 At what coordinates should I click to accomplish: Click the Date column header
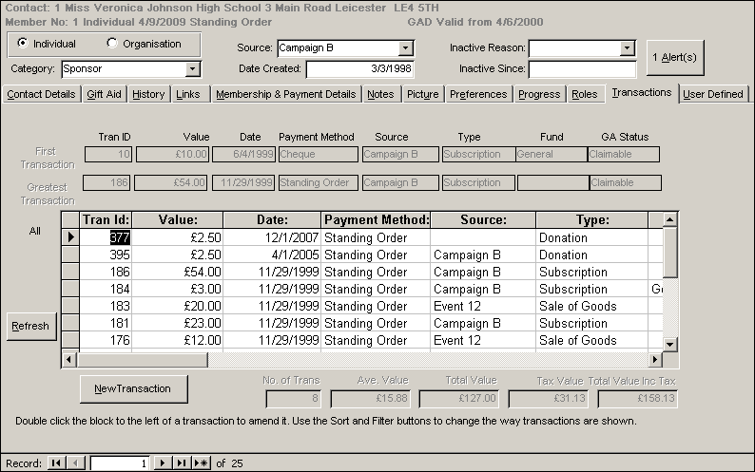point(272,220)
